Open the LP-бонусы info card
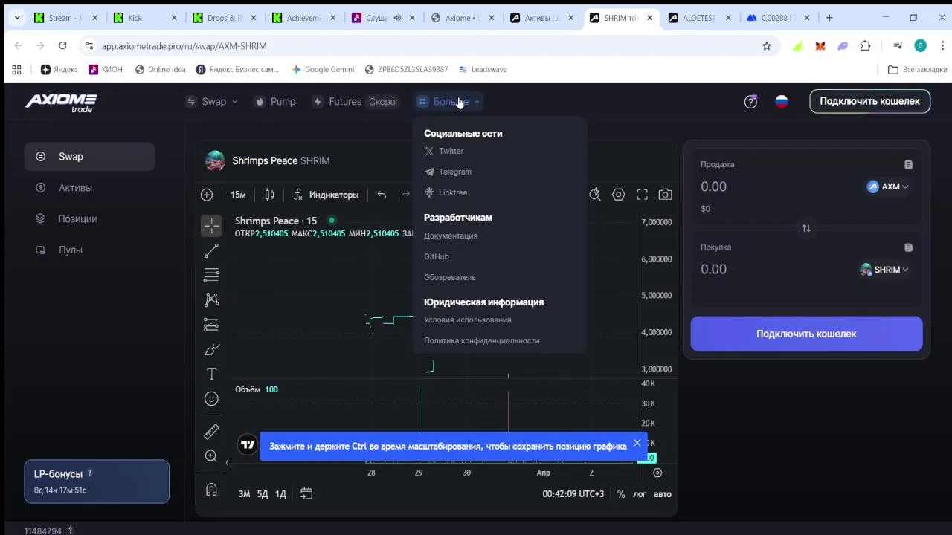The height and width of the screenshot is (535, 952). 97,481
